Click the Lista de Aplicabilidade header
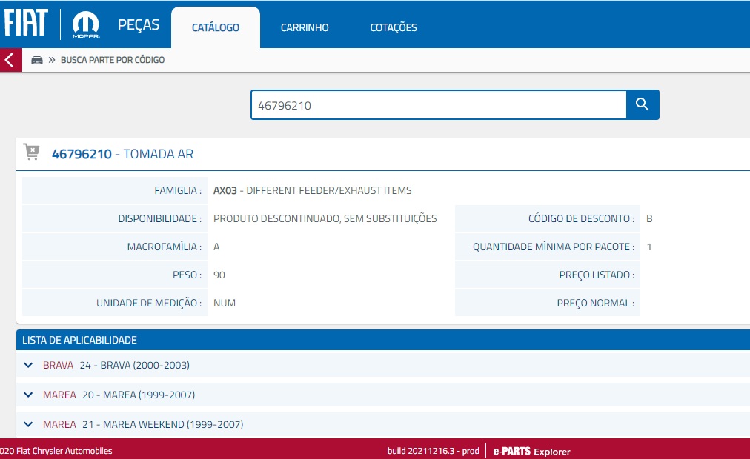The width and height of the screenshot is (750, 459). point(79,340)
